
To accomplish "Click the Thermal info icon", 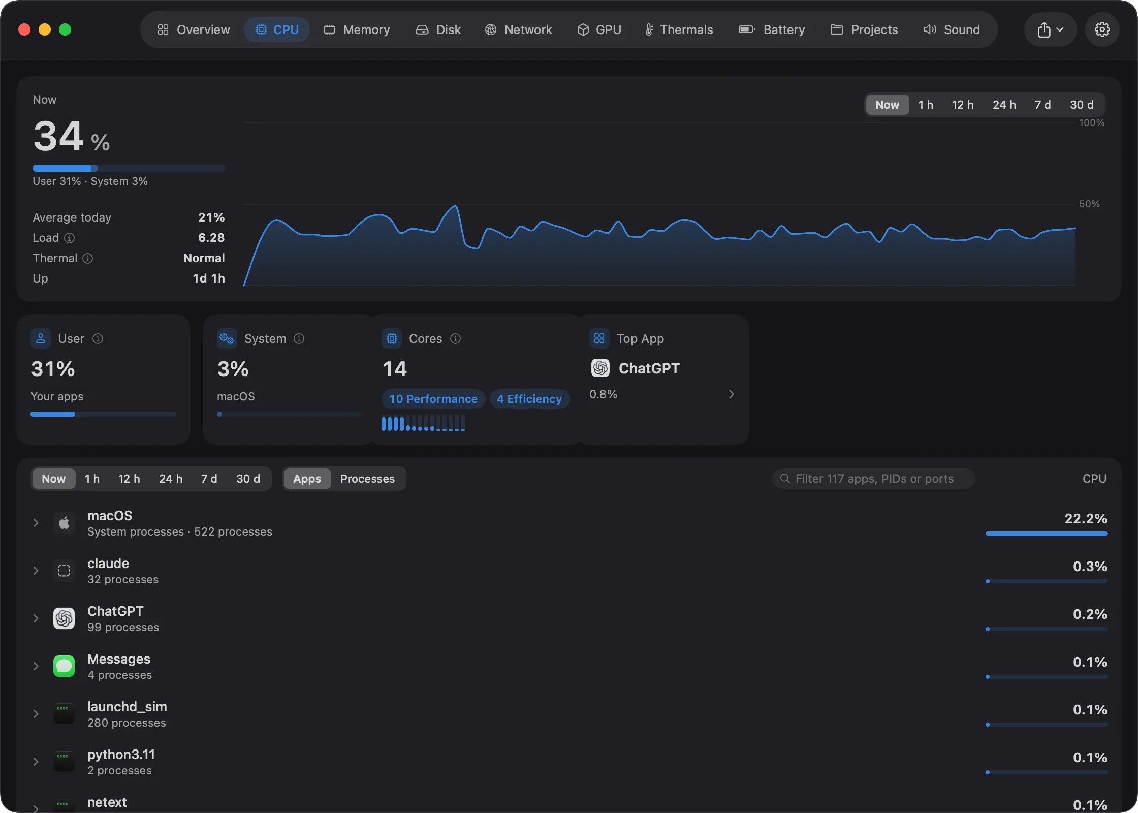I will (x=88, y=258).
